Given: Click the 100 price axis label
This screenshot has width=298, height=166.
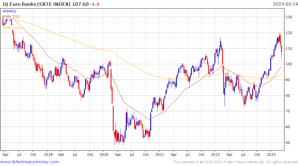Looking at the screenshot, I should (x=289, y=64).
